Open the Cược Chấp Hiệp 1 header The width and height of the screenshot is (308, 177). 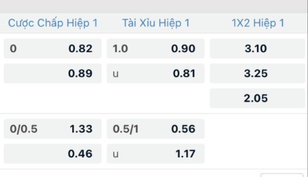[x=53, y=23]
